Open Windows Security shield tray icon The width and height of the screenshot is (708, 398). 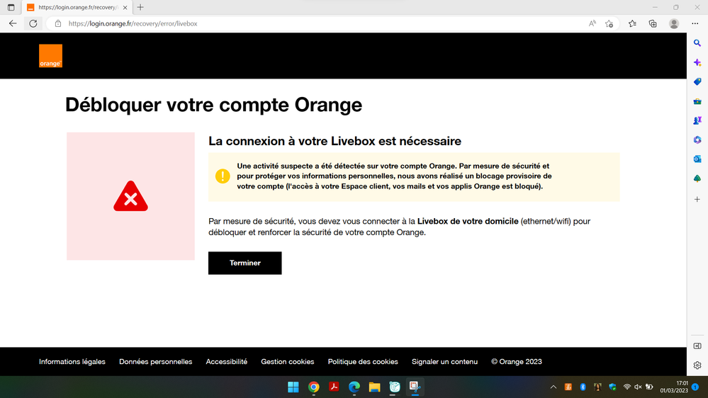click(612, 387)
